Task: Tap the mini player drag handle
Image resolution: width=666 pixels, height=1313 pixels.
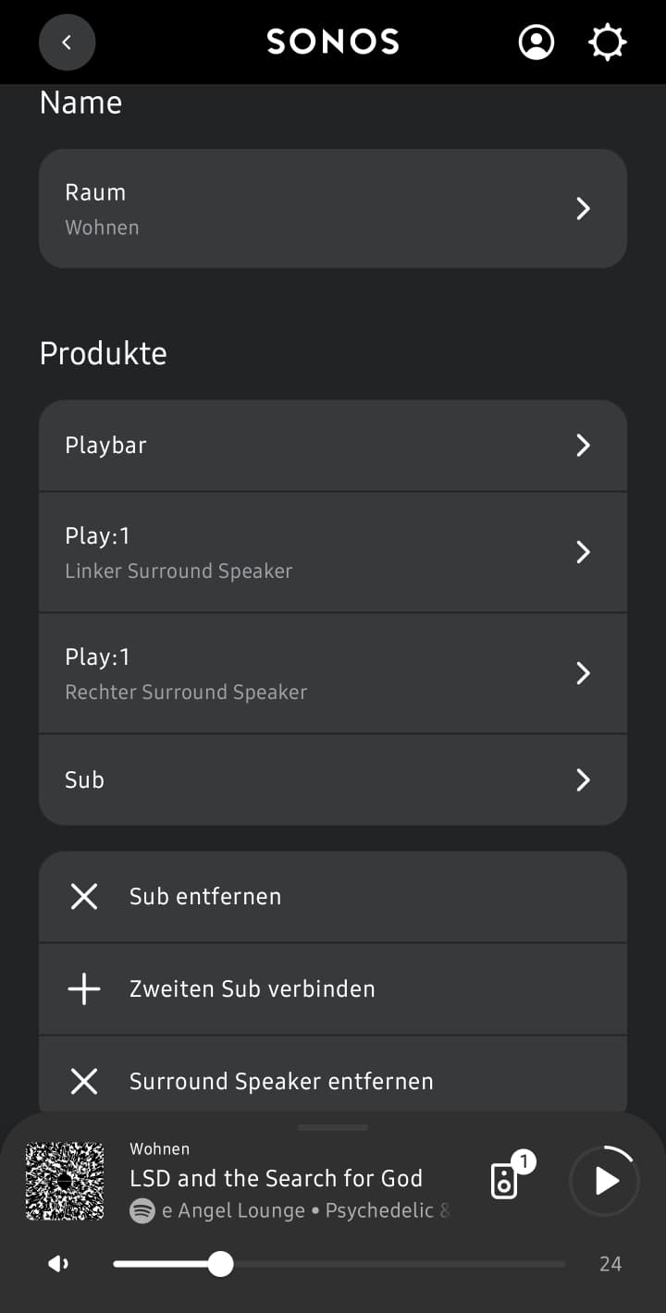Action: 333,1127
